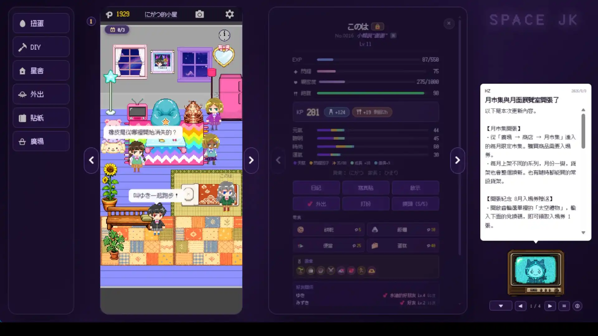Click the star floor lamp
This screenshot has width=598, height=336.
coord(110,92)
